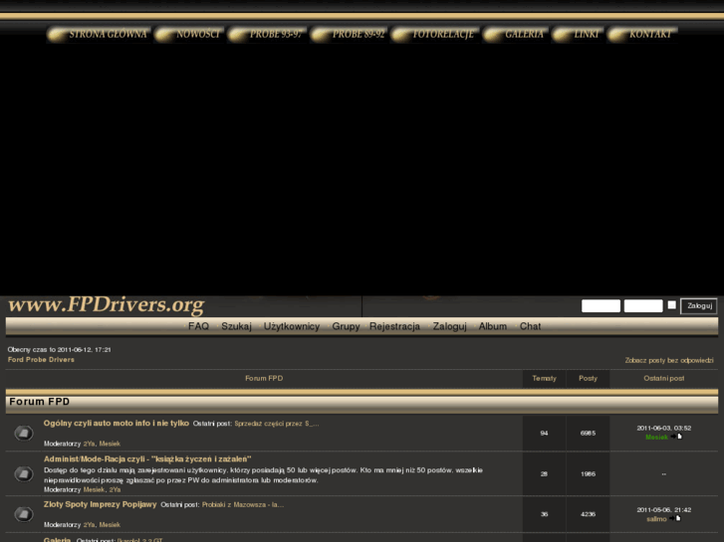Open moderator 2Ya profile in Ogólny row
This screenshot has height=542, width=724.
(x=89, y=444)
